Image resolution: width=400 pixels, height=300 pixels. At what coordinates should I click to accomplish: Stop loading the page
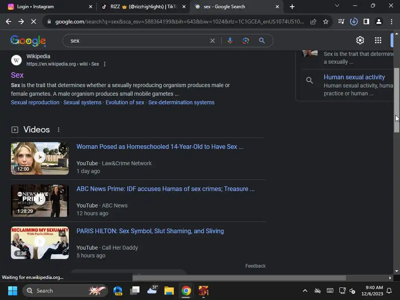coord(34,22)
